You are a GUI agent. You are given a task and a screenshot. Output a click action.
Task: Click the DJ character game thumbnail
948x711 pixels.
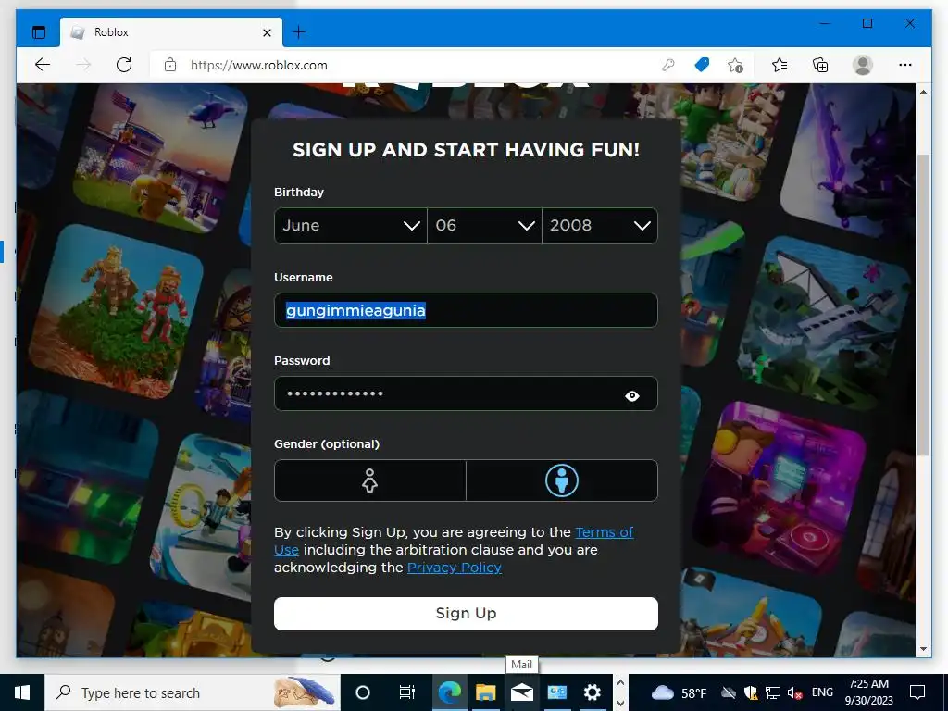(780, 489)
